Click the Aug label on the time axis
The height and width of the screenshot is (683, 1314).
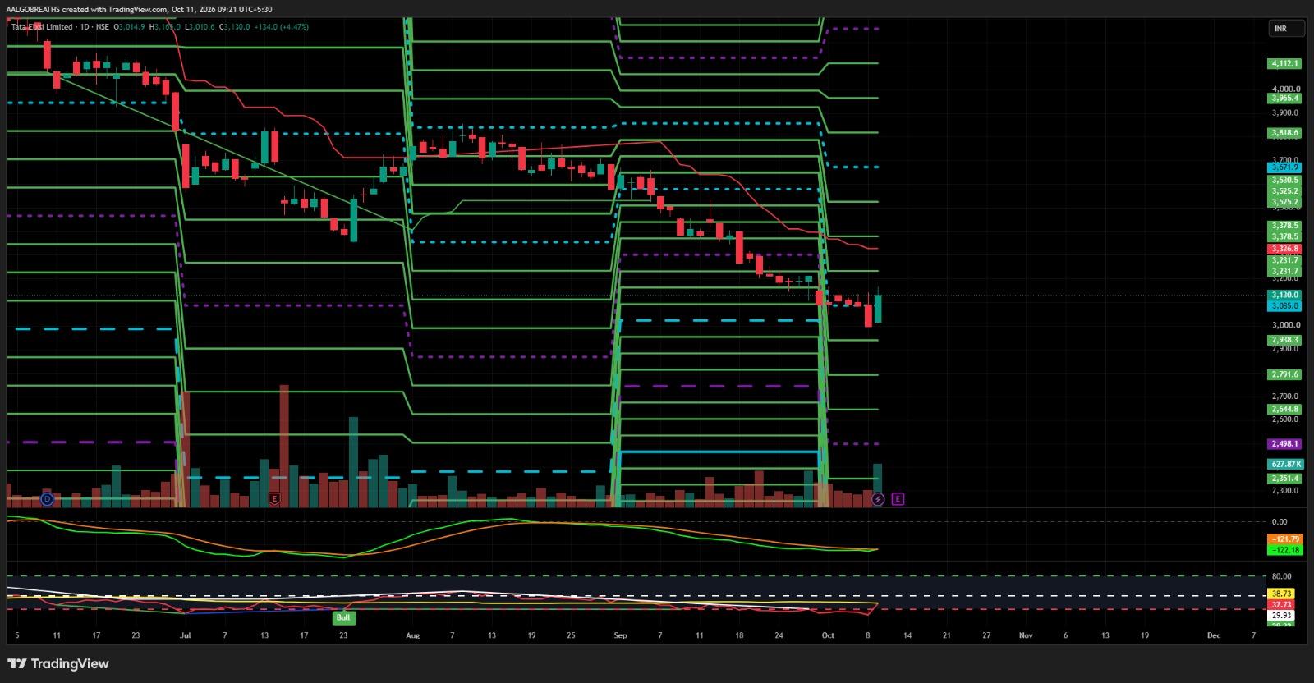coord(412,635)
